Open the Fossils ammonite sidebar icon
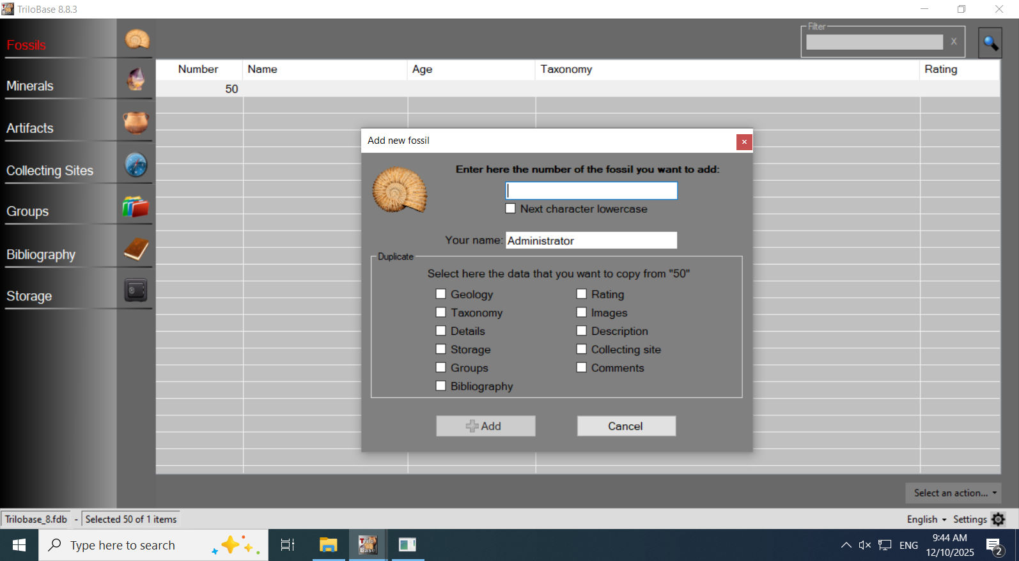The width and height of the screenshot is (1019, 561). tap(136, 40)
